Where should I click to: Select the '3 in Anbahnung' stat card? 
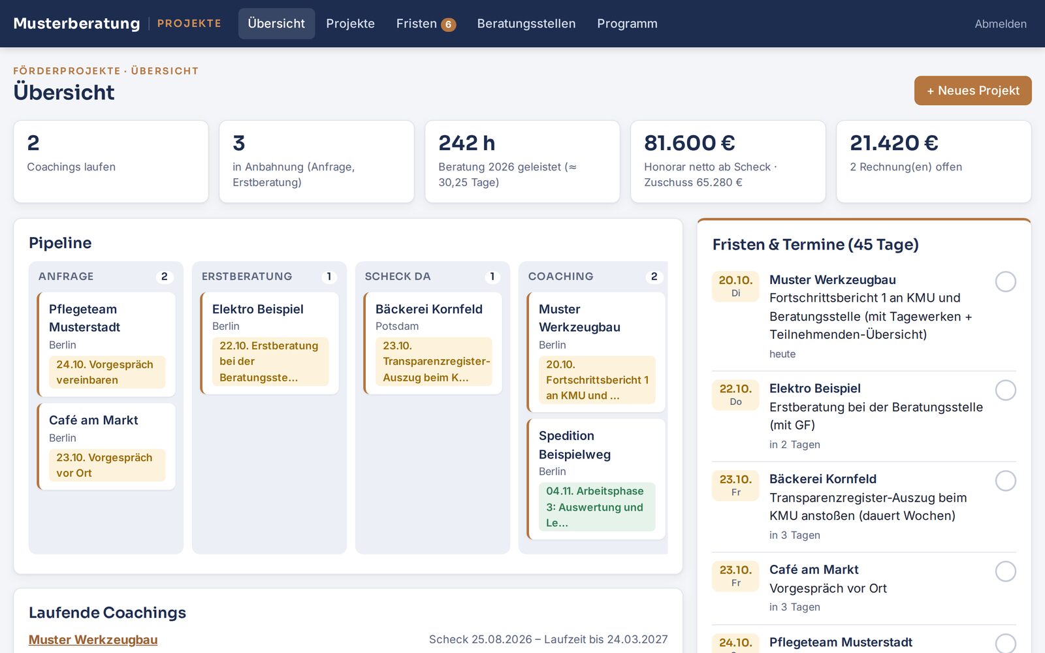(x=317, y=161)
